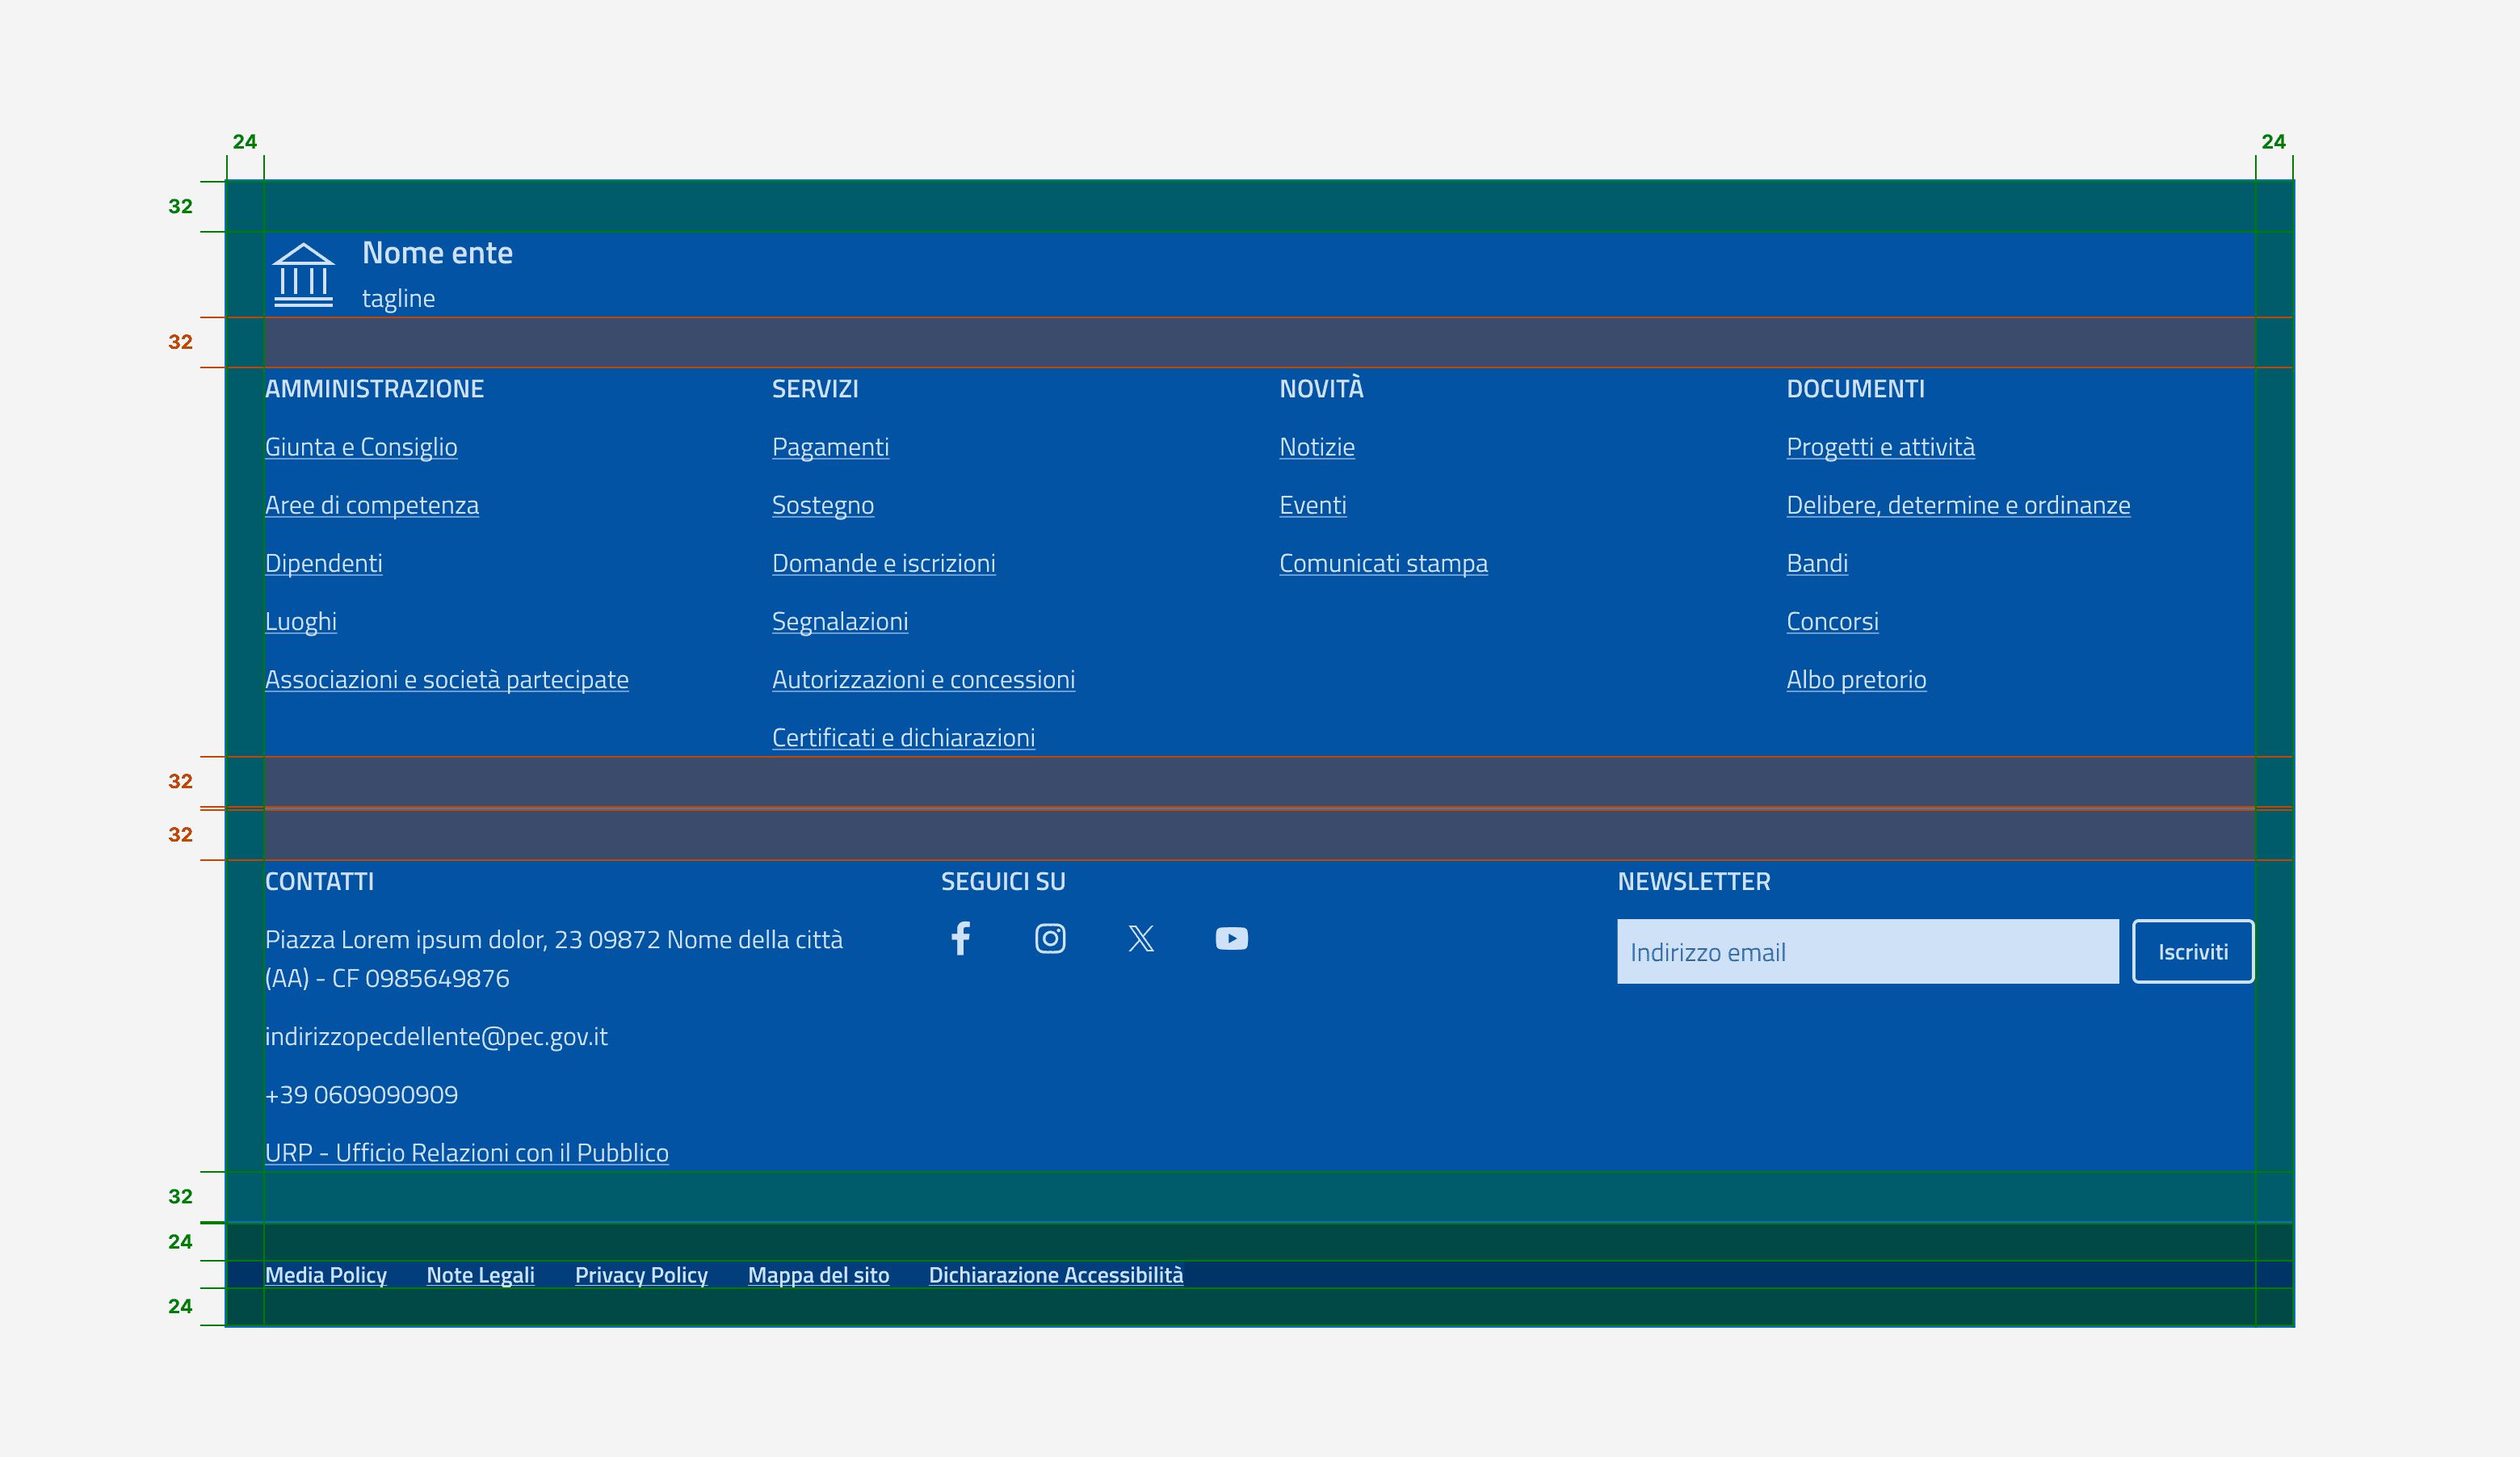Open URP - Ufficio Relazioni con il Pubblico

coord(466,1152)
